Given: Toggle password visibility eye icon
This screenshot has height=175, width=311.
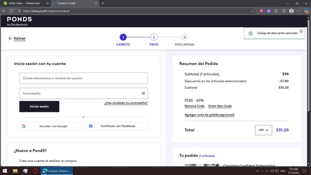Looking at the screenshot, I should 143,93.
